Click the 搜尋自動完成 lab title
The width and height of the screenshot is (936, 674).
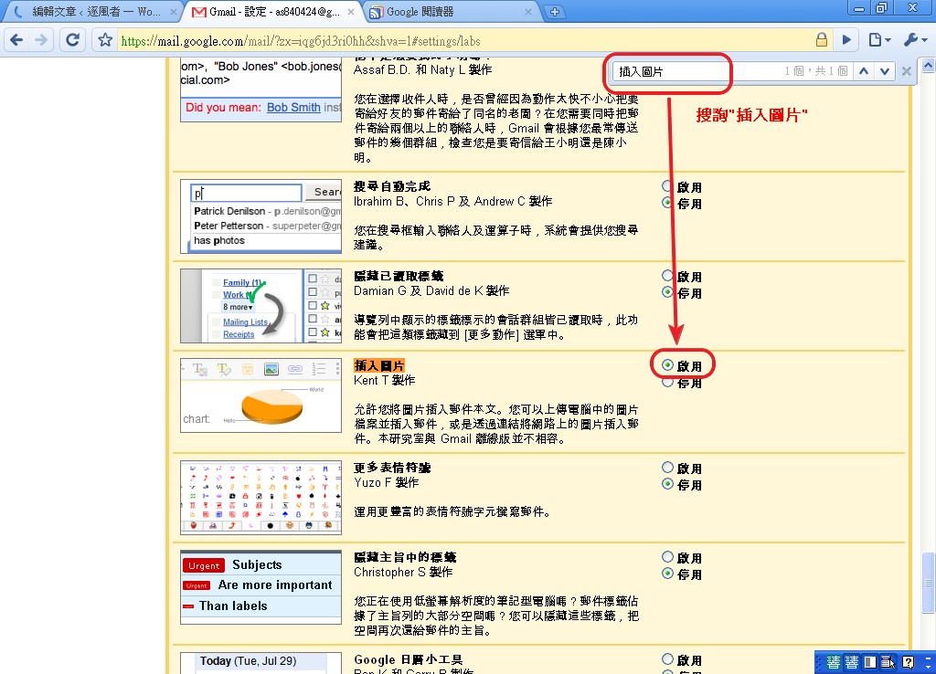[391, 186]
